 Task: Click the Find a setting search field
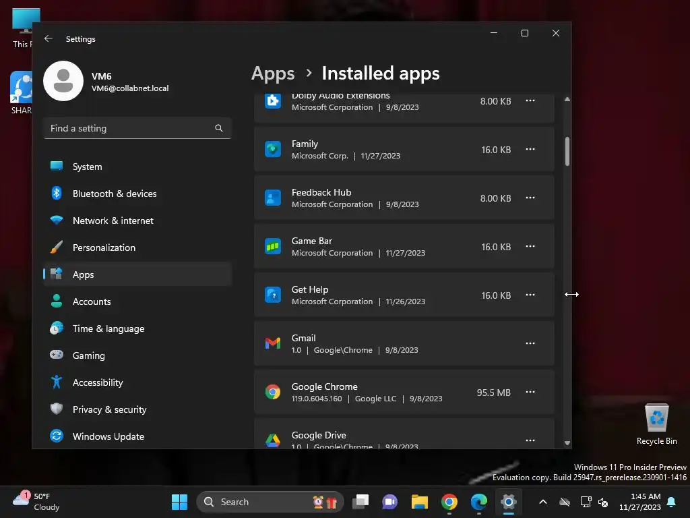137,128
